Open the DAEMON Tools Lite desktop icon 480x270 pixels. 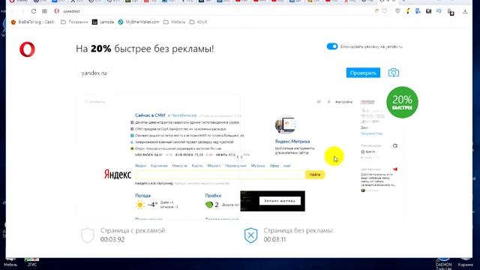(x=443, y=263)
